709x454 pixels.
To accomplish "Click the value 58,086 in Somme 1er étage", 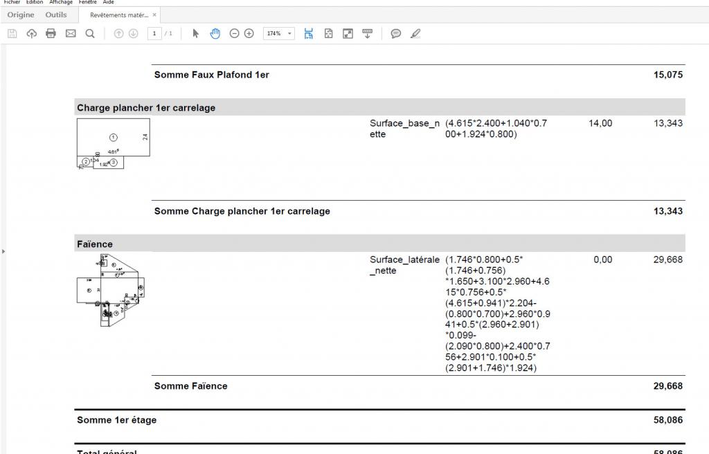I will [668, 420].
